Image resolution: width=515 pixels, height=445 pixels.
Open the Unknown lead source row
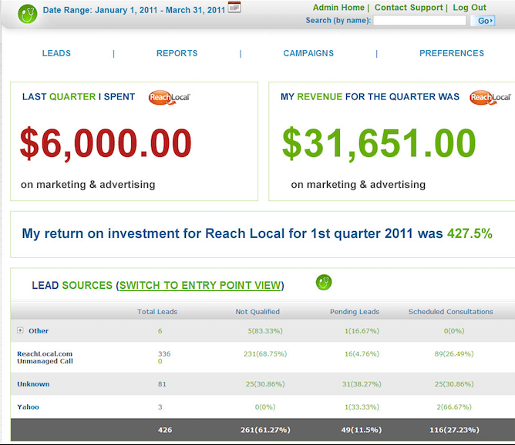click(33, 384)
